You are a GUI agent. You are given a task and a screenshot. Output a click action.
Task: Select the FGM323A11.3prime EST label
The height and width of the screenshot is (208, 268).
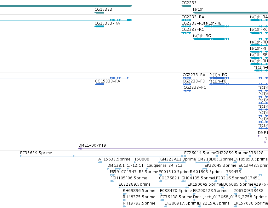pyautogui.click(x=177, y=159)
